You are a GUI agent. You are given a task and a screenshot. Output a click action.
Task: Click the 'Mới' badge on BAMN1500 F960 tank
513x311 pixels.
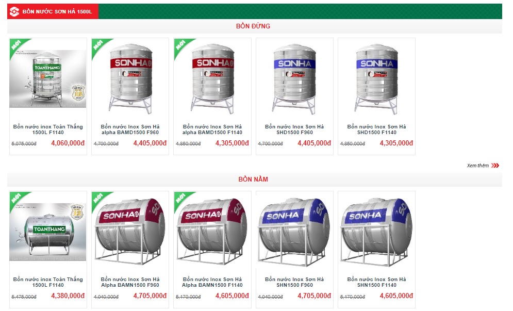point(98,198)
